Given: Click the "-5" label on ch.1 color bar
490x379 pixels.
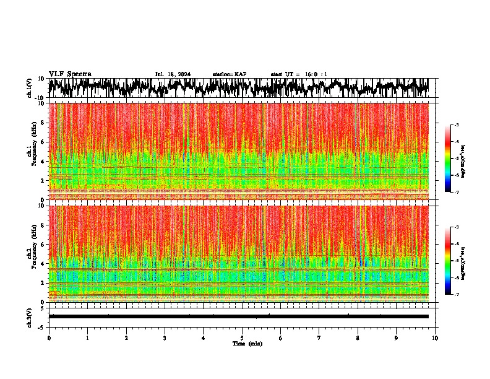Looking at the screenshot, I should [x=456, y=159].
